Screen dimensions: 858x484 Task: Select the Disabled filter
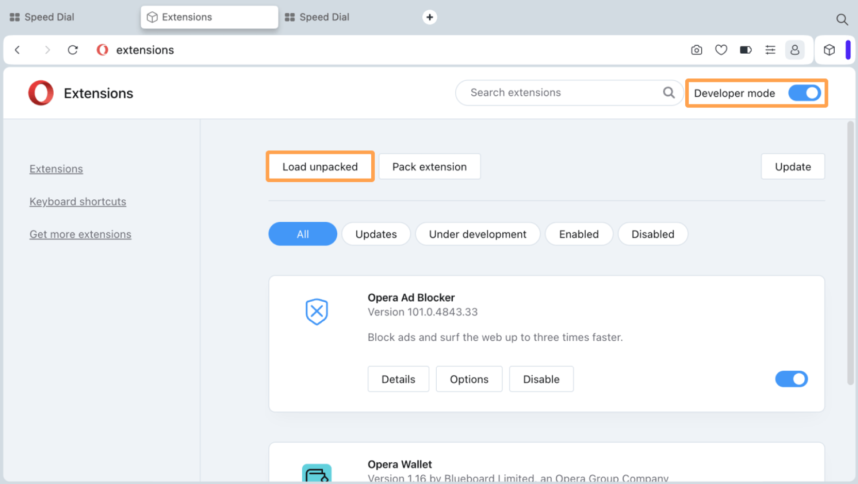(653, 234)
